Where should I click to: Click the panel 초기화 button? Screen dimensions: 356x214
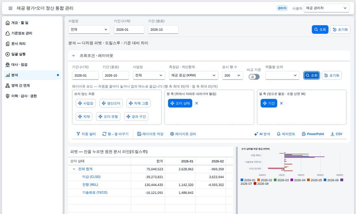(332, 75)
